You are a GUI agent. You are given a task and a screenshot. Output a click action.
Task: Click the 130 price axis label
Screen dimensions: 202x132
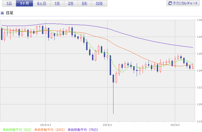(x=199, y=20)
